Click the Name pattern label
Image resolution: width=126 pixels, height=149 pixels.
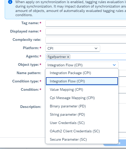pos(29,73)
